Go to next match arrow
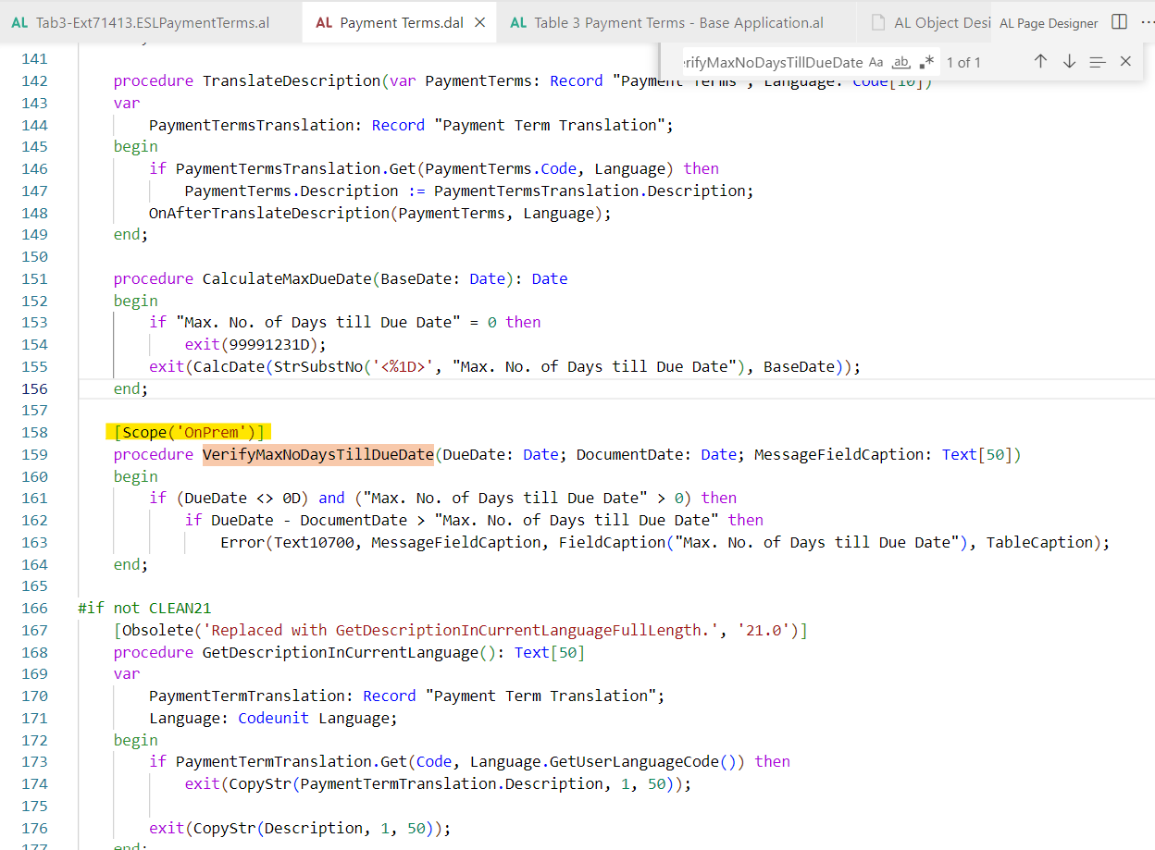The image size is (1155, 850). click(x=1069, y=62)
